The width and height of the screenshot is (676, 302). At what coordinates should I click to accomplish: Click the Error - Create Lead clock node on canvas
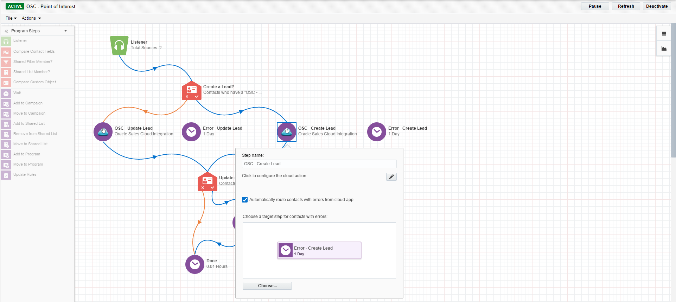(x=377, y=132)
